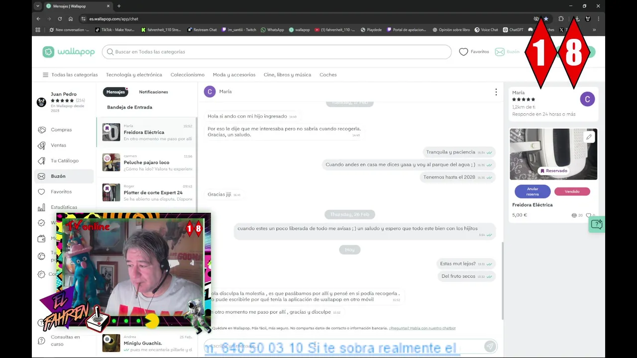The height and width of the screenshot is (358, 637).
Task: Open the Coches category
Action: pyautogui.click(x=328, y=75)
